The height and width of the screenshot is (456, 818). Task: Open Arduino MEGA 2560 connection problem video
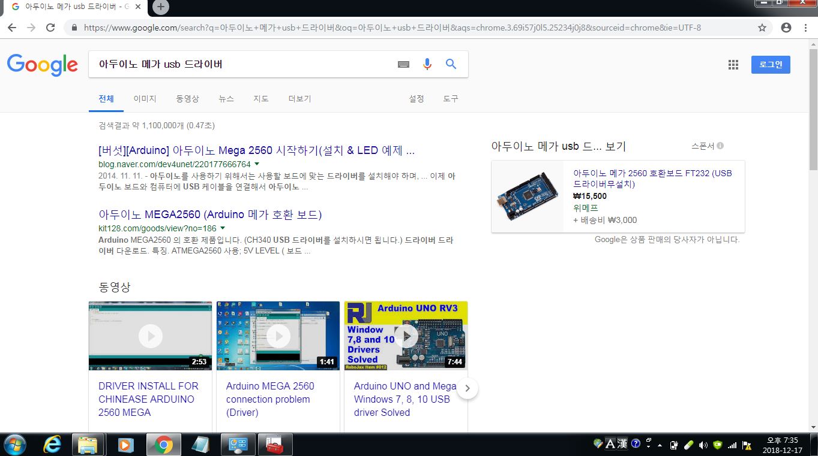[270, 399]
